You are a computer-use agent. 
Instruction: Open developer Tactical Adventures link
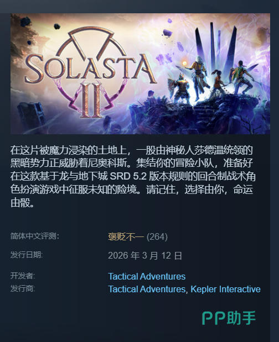click(x=147, y=276)
